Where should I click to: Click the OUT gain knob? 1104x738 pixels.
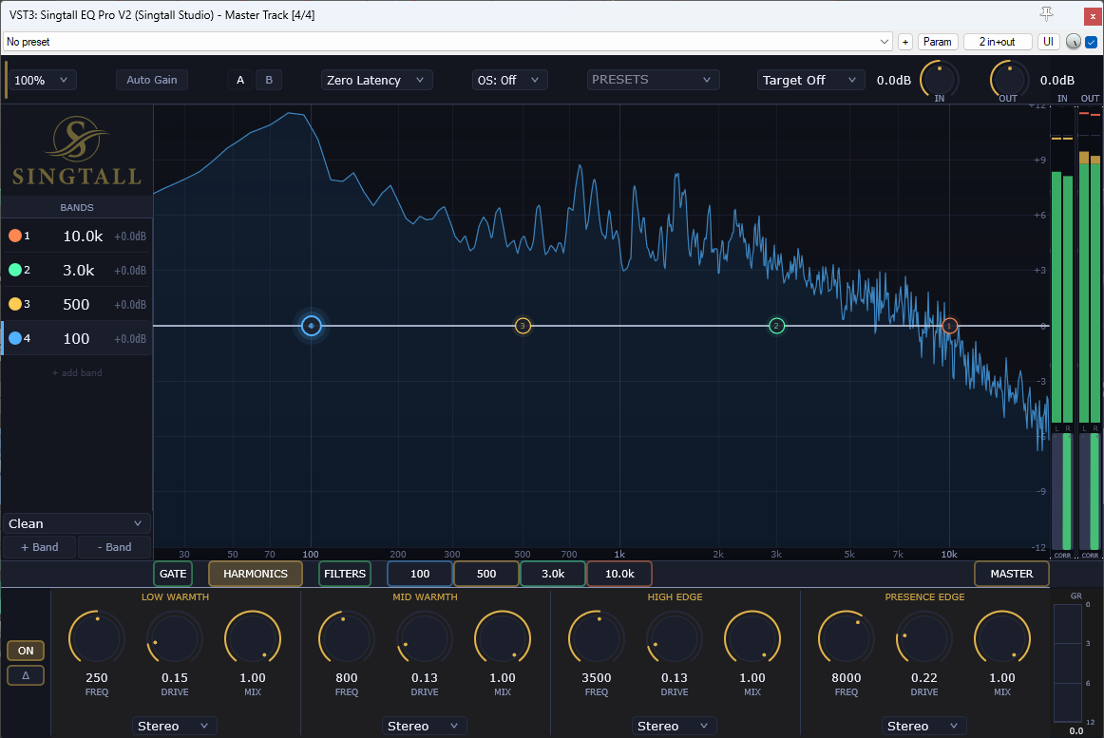pos(1009,80)
